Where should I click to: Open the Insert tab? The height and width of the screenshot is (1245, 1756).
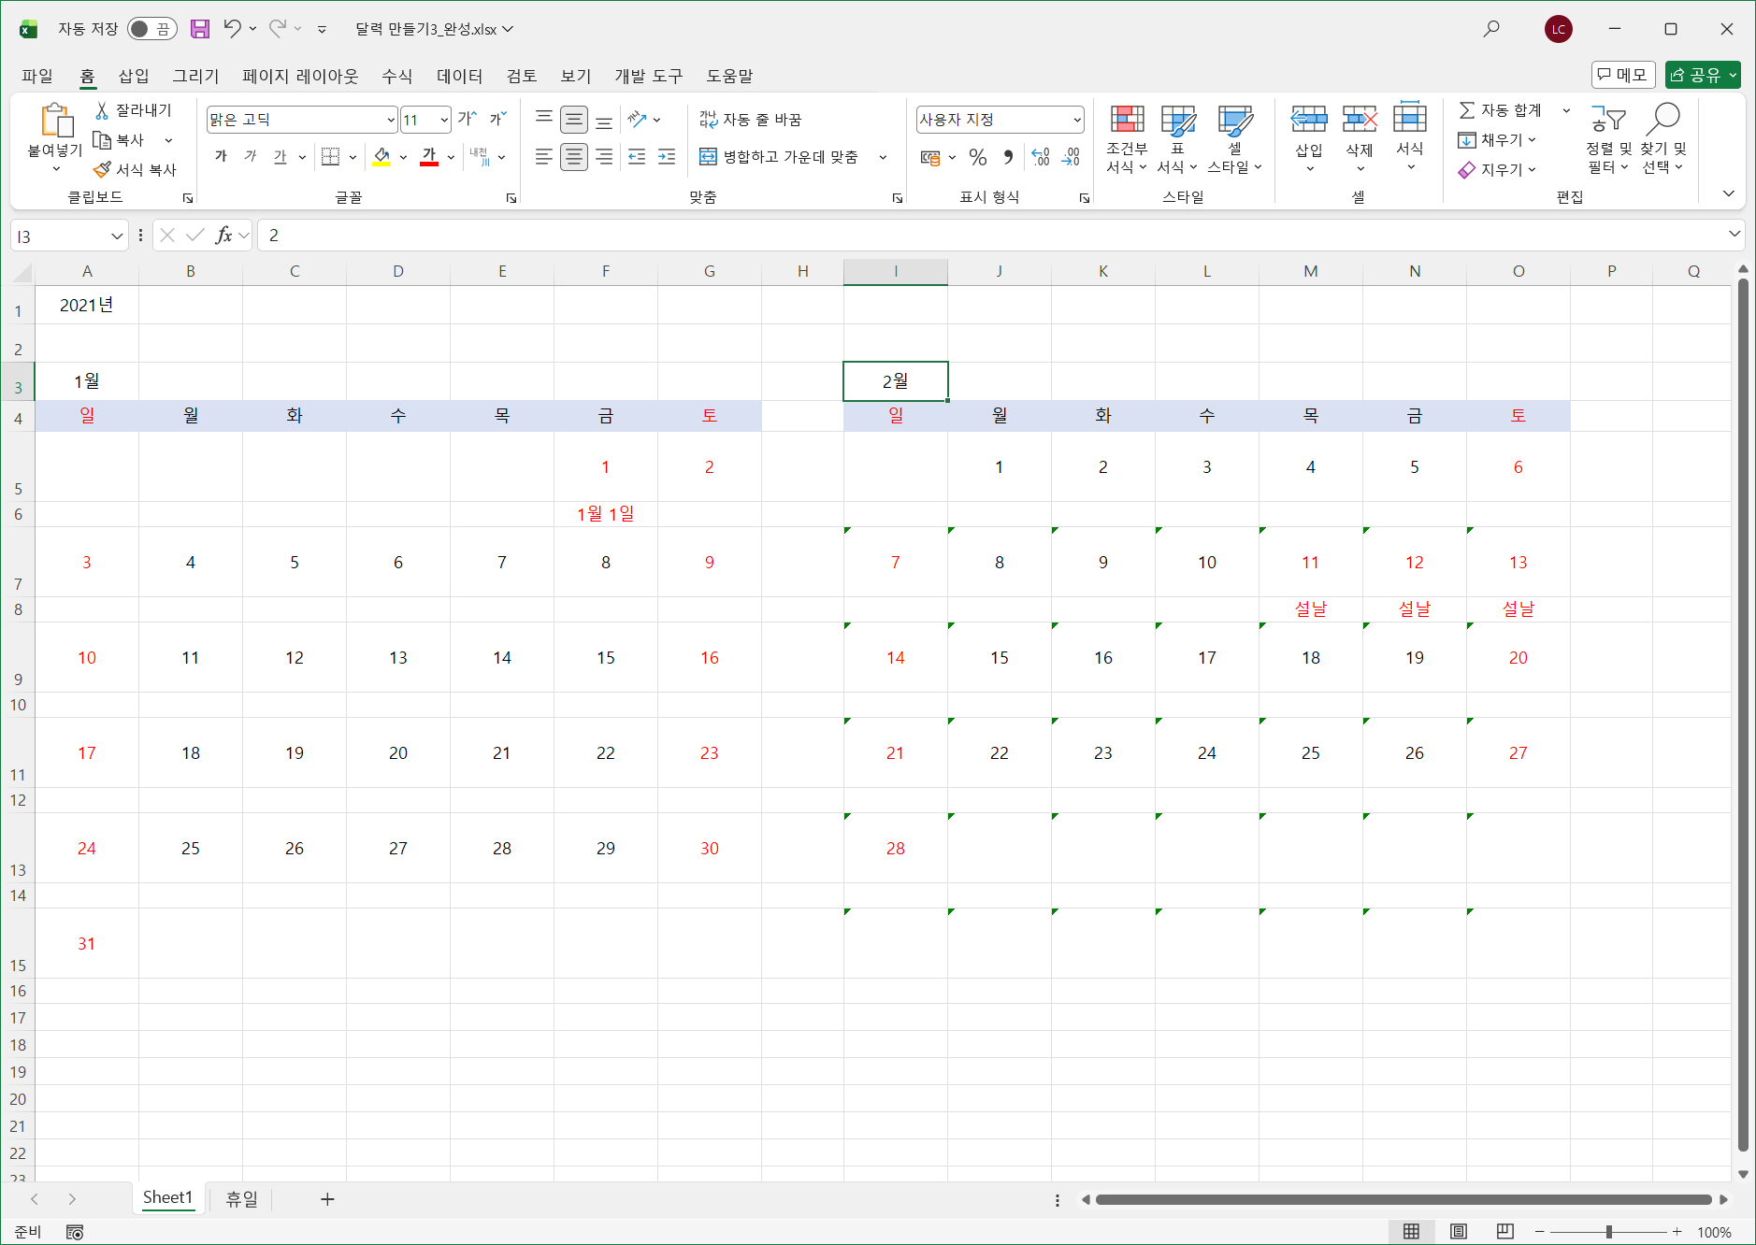pos(134,76)
